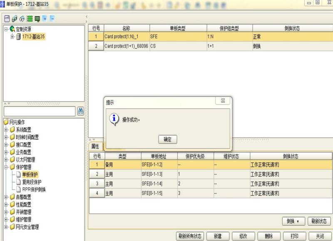
Task: Click the green list view toolbar icon
Action: (29, 19)
